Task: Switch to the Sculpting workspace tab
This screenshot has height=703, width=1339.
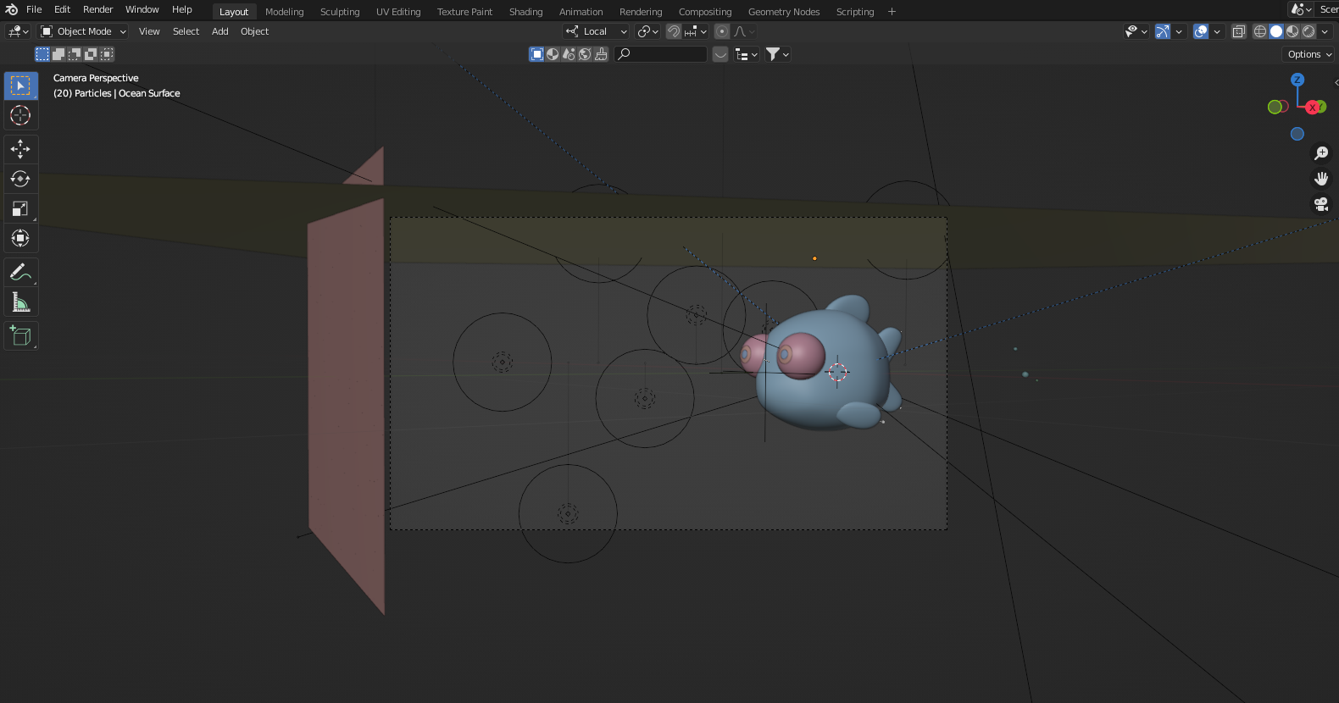Action: point(340,12)
